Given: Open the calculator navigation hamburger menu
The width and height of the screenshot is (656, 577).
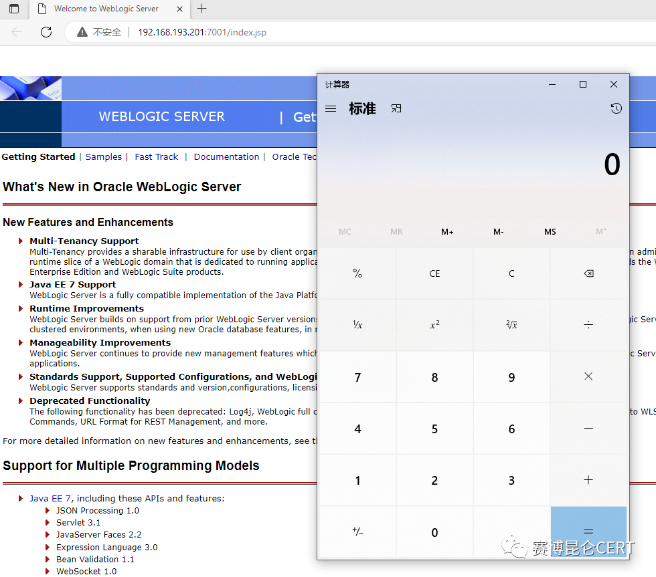Looking at the screenshot, I should point(331,108).
